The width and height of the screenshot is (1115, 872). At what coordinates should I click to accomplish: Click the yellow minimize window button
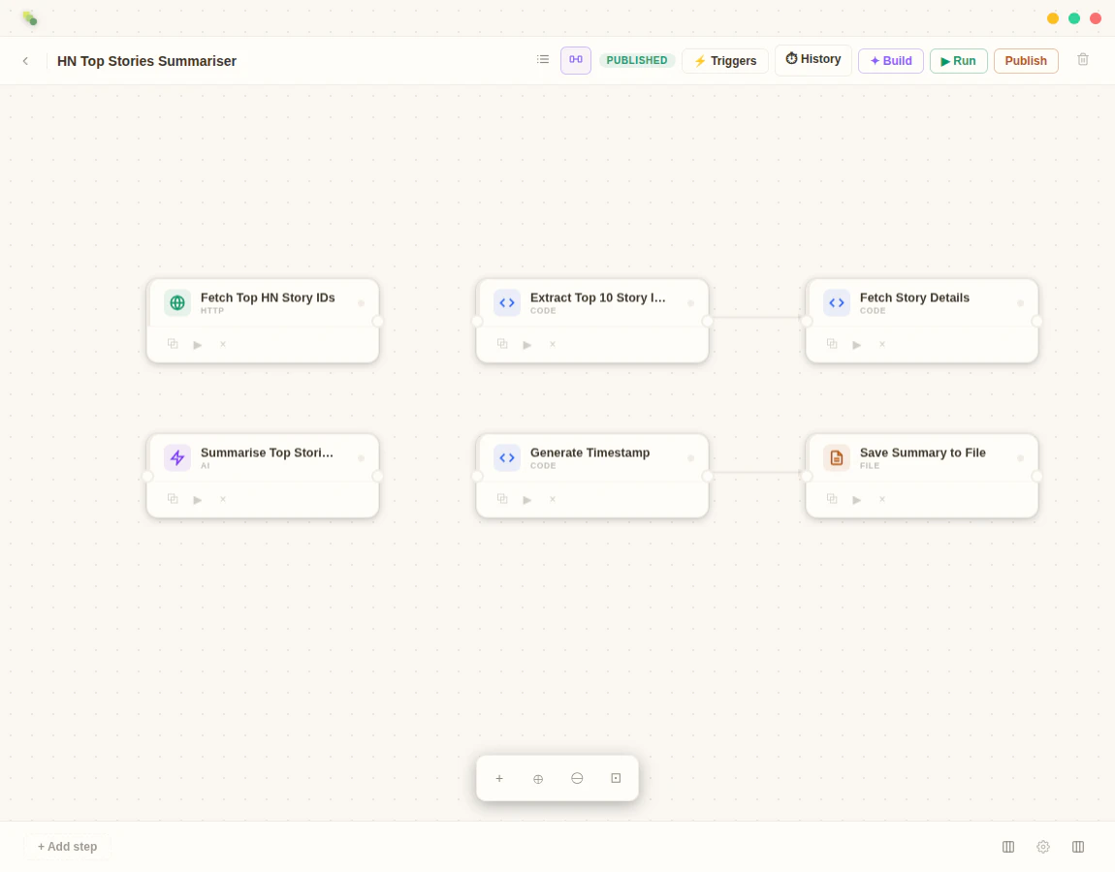click(1052, 18)
